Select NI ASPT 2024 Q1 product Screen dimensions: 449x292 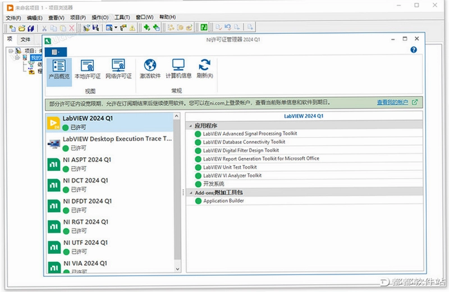(109, 164)
